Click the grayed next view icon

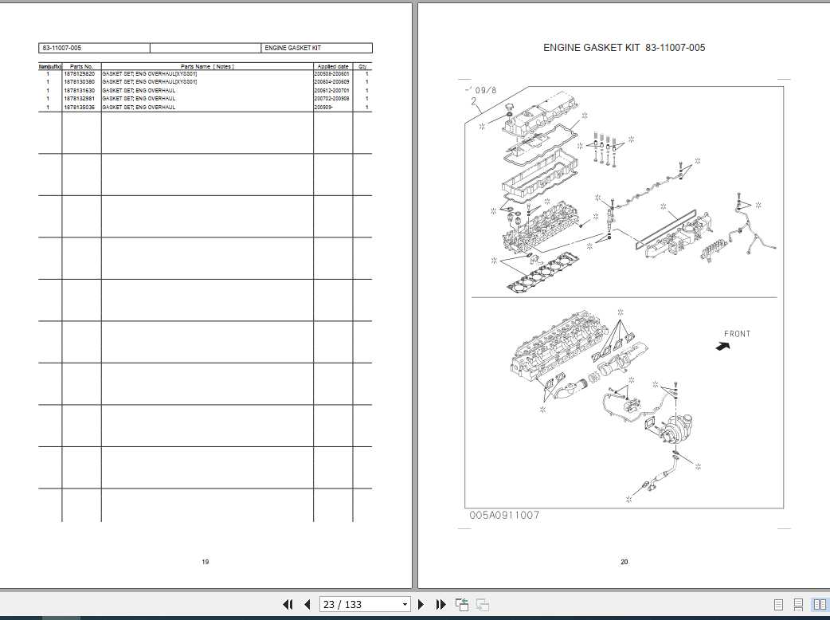[x=483, y=604]
